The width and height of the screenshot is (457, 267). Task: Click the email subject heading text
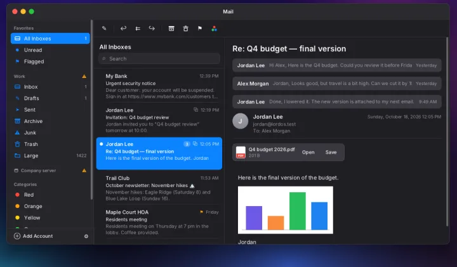tap(289, 49)
